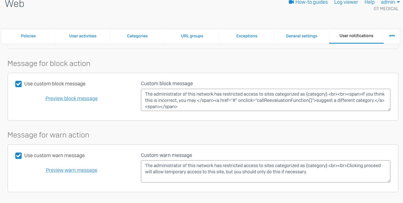
Task: Click resize handle of custom warn message box
Action: 389,181
